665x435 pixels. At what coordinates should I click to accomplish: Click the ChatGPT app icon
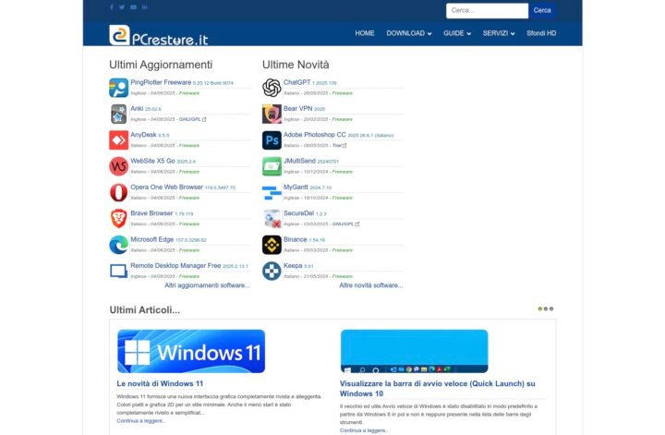(272, 88)
